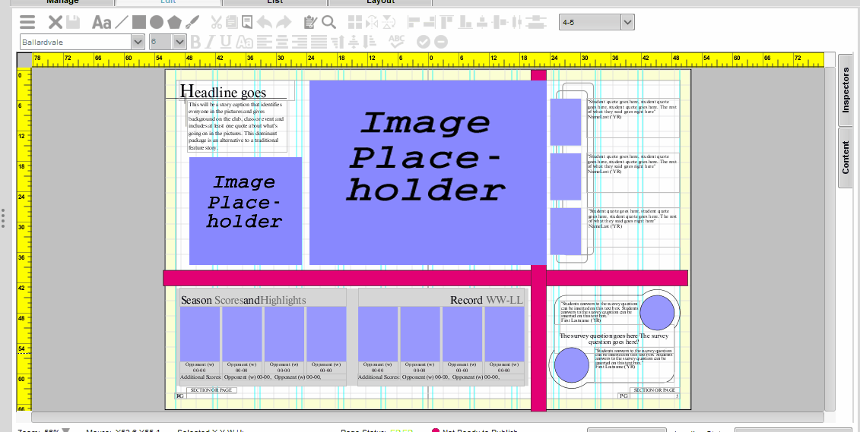860x432 pixels.
Task: Select the 'Headline goes' text box
Action: pyautogui.click(x=236, y=91)
